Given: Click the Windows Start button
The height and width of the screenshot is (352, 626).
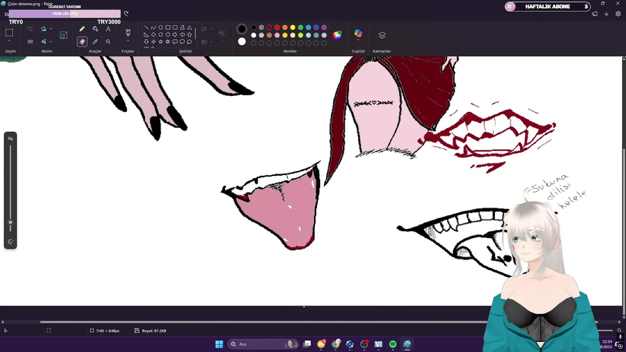Looking at the screenshot, I should [x=219, y=344].
